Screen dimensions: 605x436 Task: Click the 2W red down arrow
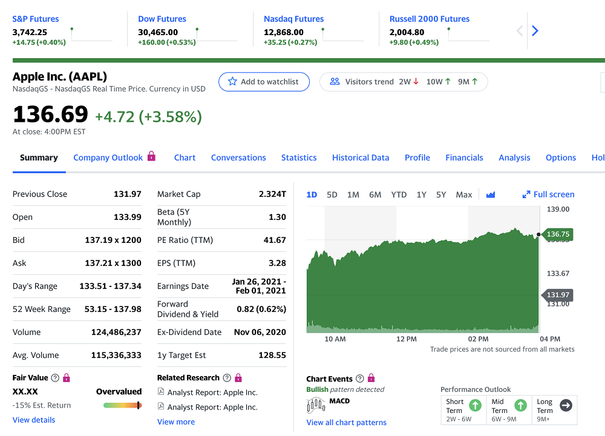(416, 82)
